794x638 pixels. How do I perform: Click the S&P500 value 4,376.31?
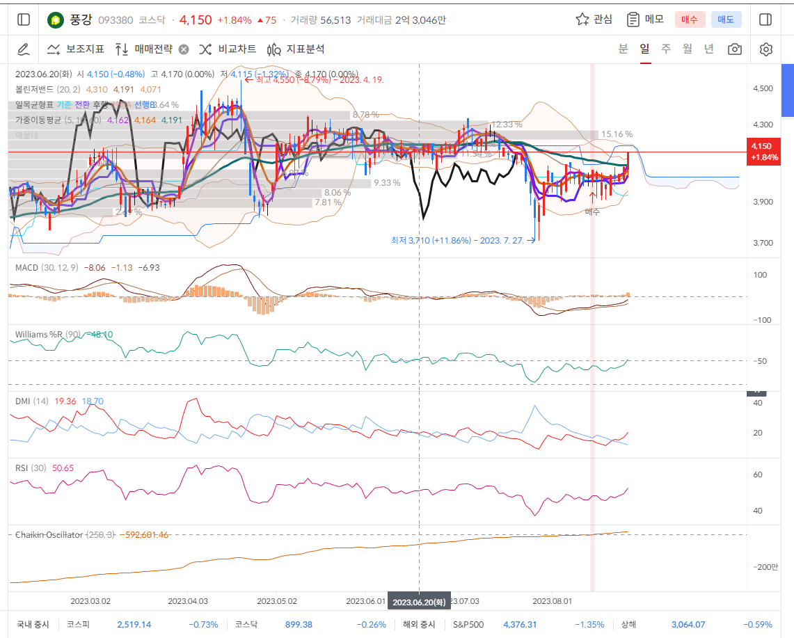click(x=520, y=624)
